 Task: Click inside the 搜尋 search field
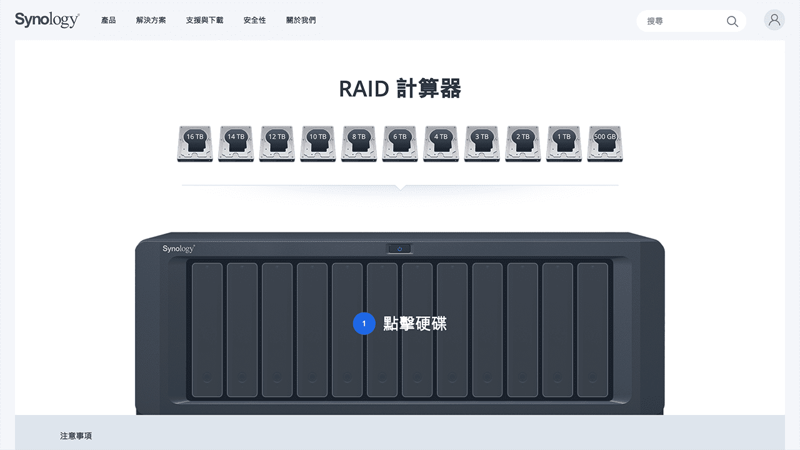(x=681, y=21)
